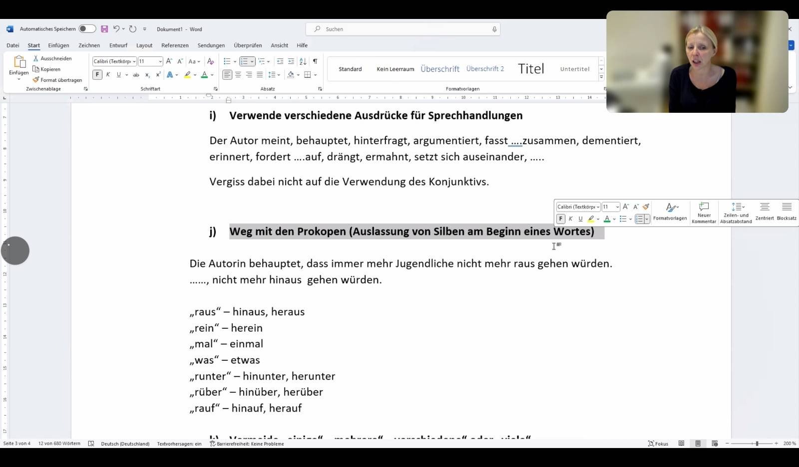This screenshot has height=467, width=799.
Task: Open accessibility check in status bar
Action: (247, 444)
